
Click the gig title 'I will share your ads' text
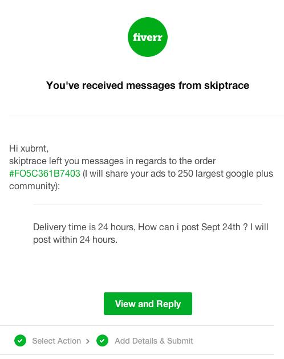178,173
